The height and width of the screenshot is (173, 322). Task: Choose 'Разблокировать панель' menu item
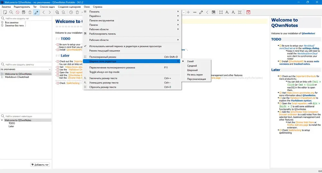131,34
